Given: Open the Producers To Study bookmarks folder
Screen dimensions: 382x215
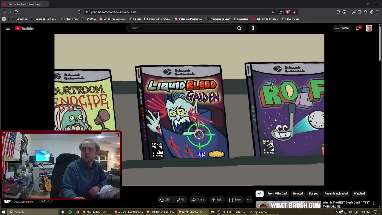Looking at the screenshot, I should click(218, 19).
